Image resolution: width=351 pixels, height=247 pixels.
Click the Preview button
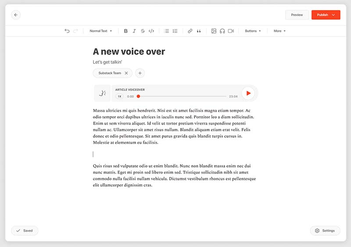pyautogui.click(x=297, y=15)
